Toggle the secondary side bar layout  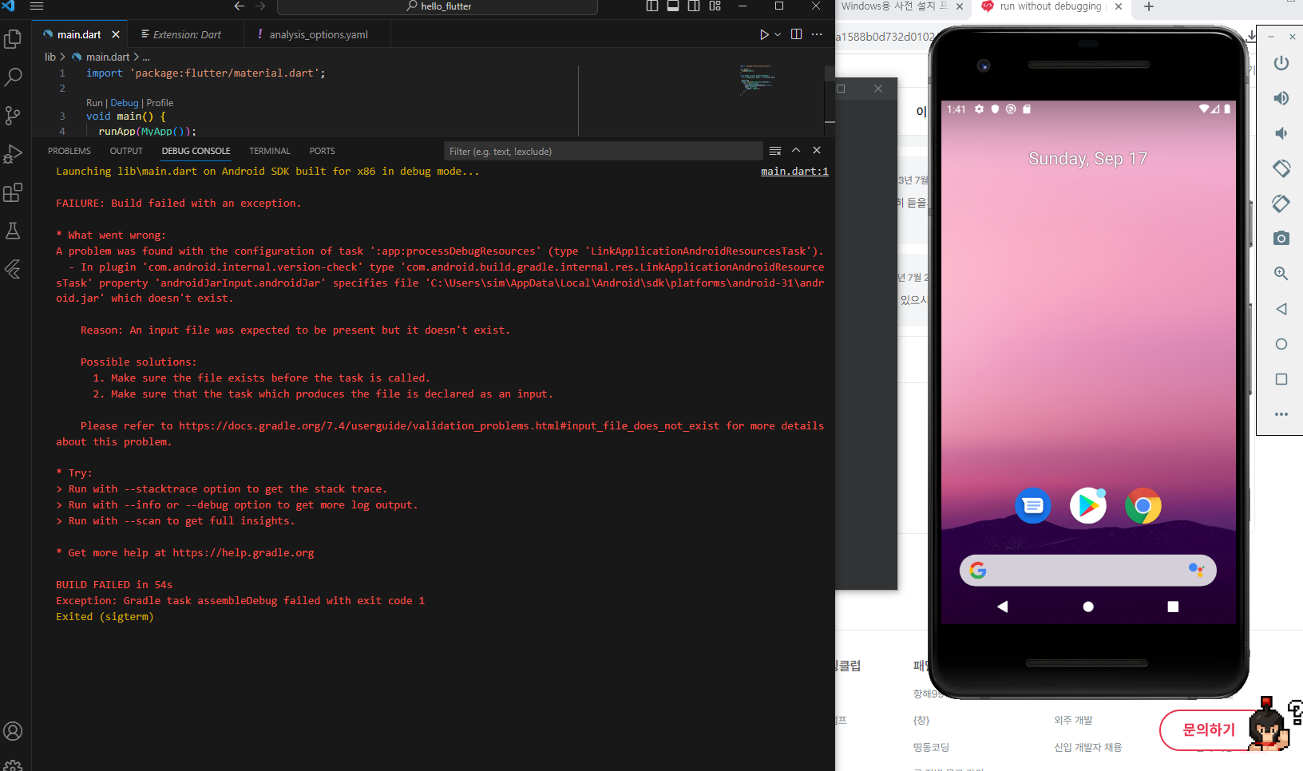coord(694,6)
